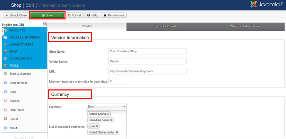The image size is (286, 139).
Task: Click the About info icon
Action: (x=5, y=128)
